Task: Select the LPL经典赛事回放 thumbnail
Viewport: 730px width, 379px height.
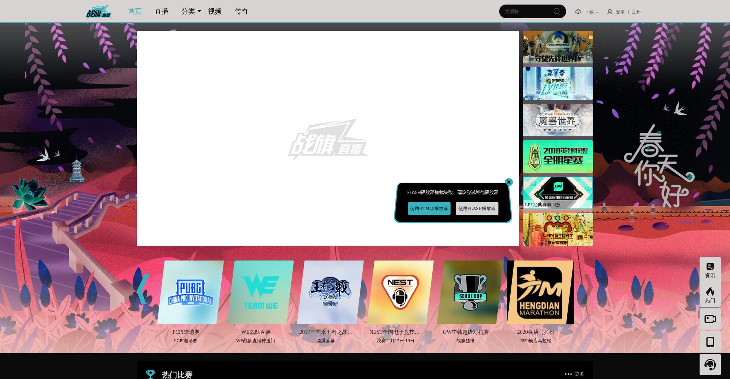Action: click(558, 193)
